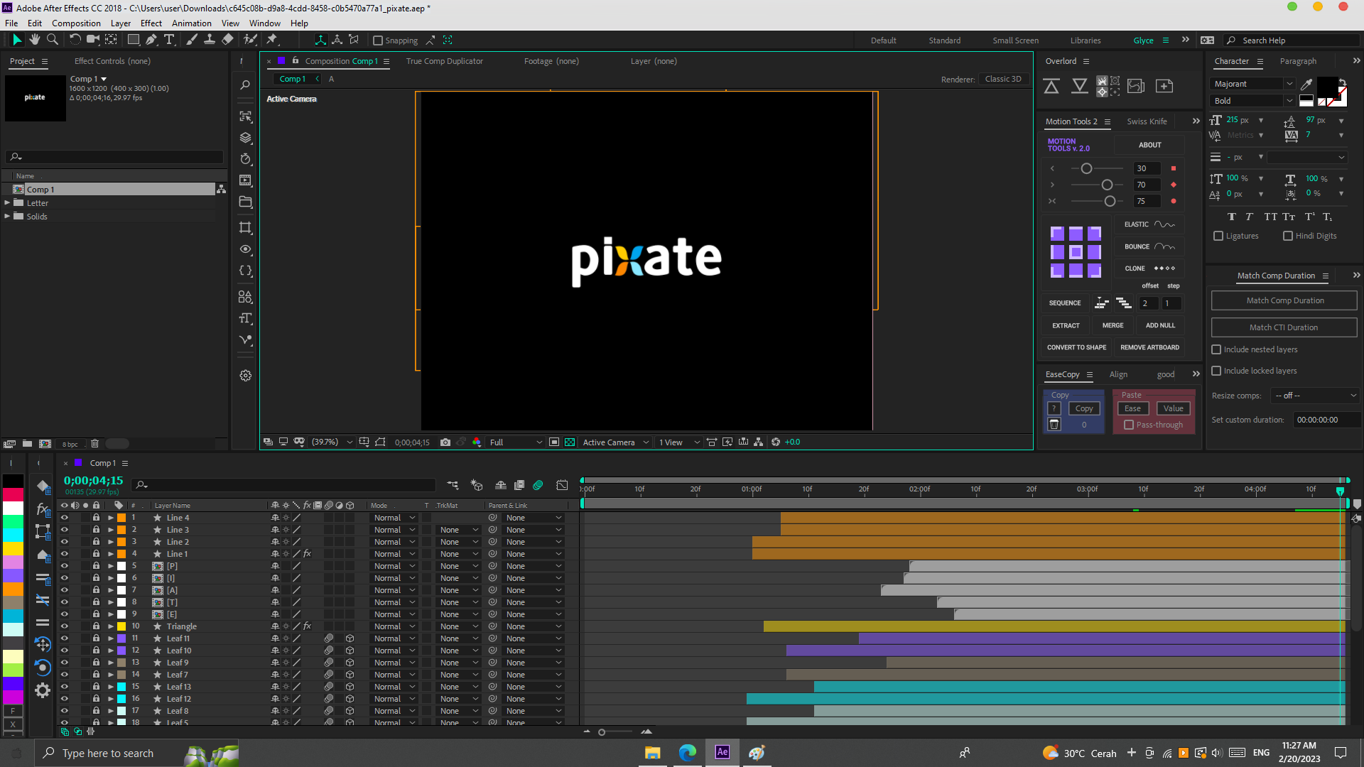The height and width of the screenshot is (767, 1364).
Task: Open the Animation menu
Action: pos(191,23)
